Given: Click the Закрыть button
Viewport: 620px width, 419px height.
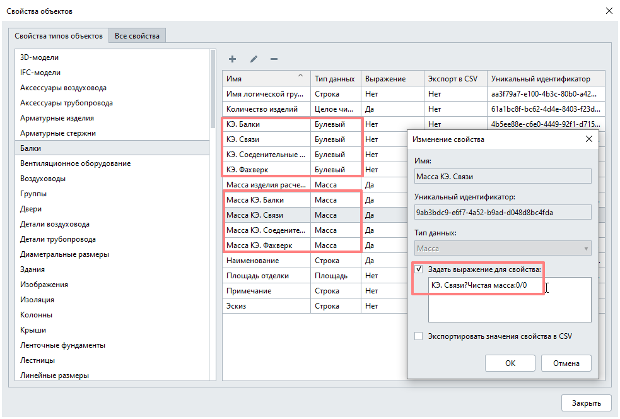Looking at the screenshot, I should pos(587,403).
